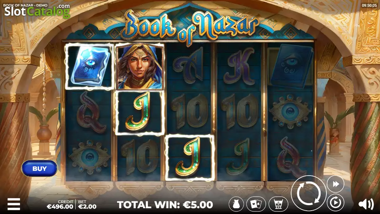Click the TOTAL WIN €5.00 display
Screen dimensions: 380x214
click(x=165, y=205)
